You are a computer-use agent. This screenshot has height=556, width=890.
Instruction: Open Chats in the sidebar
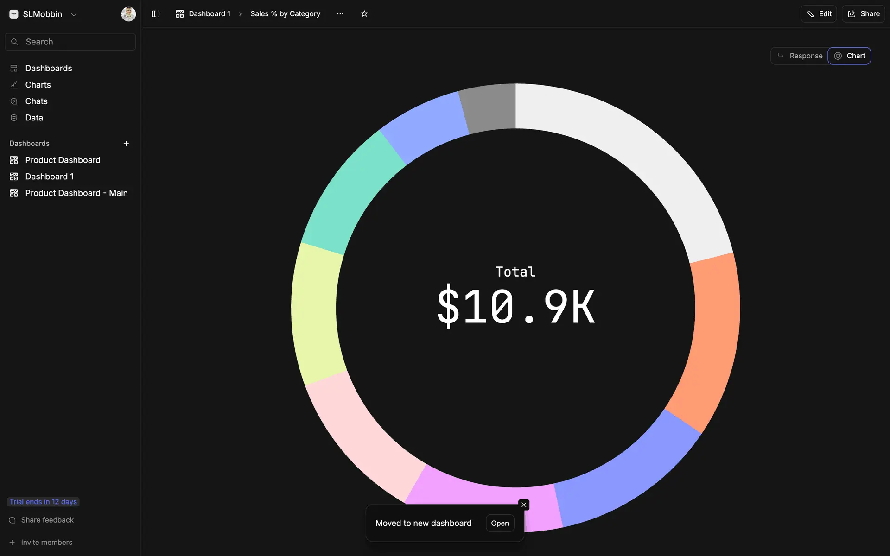pos(36,101)
